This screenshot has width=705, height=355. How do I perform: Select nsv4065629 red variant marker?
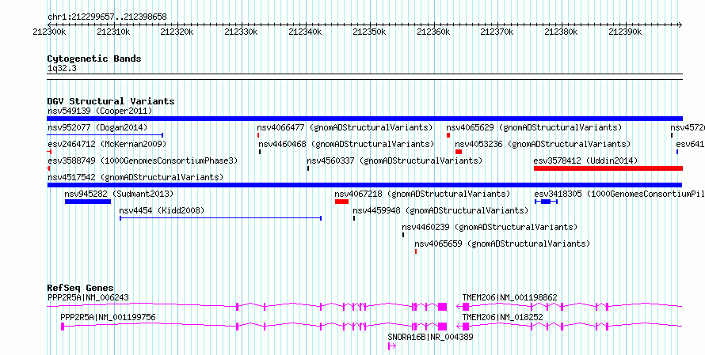click(448, 135)
